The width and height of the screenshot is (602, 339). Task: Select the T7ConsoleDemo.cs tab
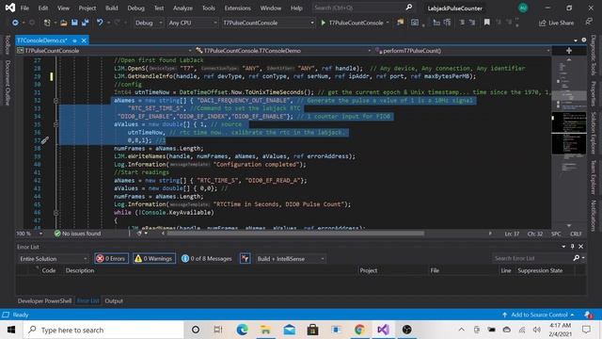click(42, 40)
